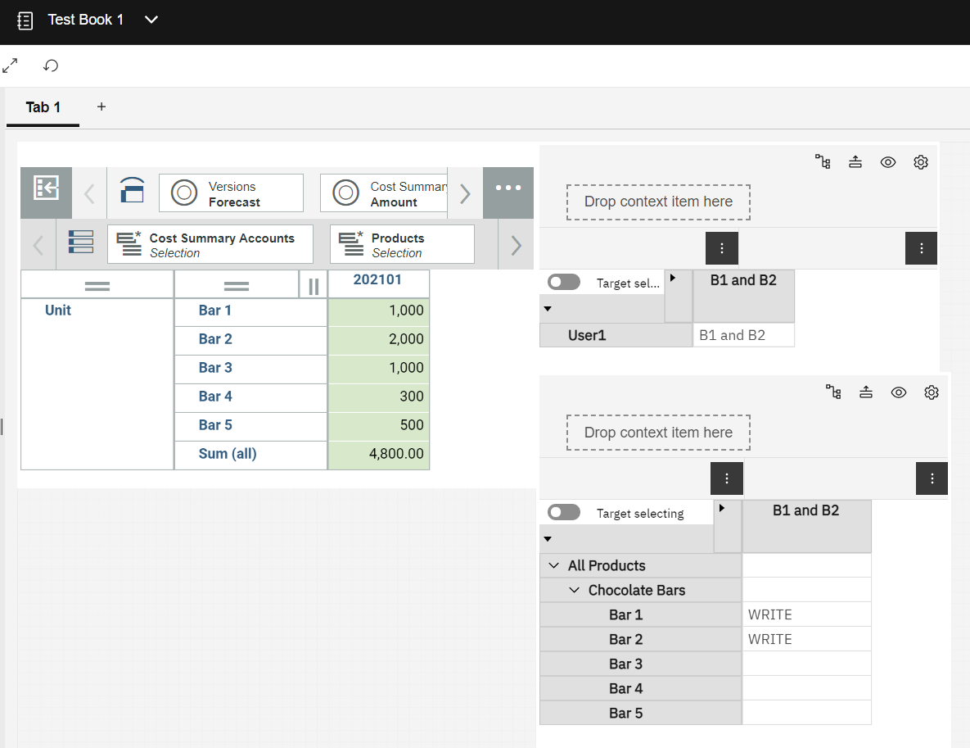Enable the upper Target selecting toggle
Screen dimensions: 970x748
[564, 283]
